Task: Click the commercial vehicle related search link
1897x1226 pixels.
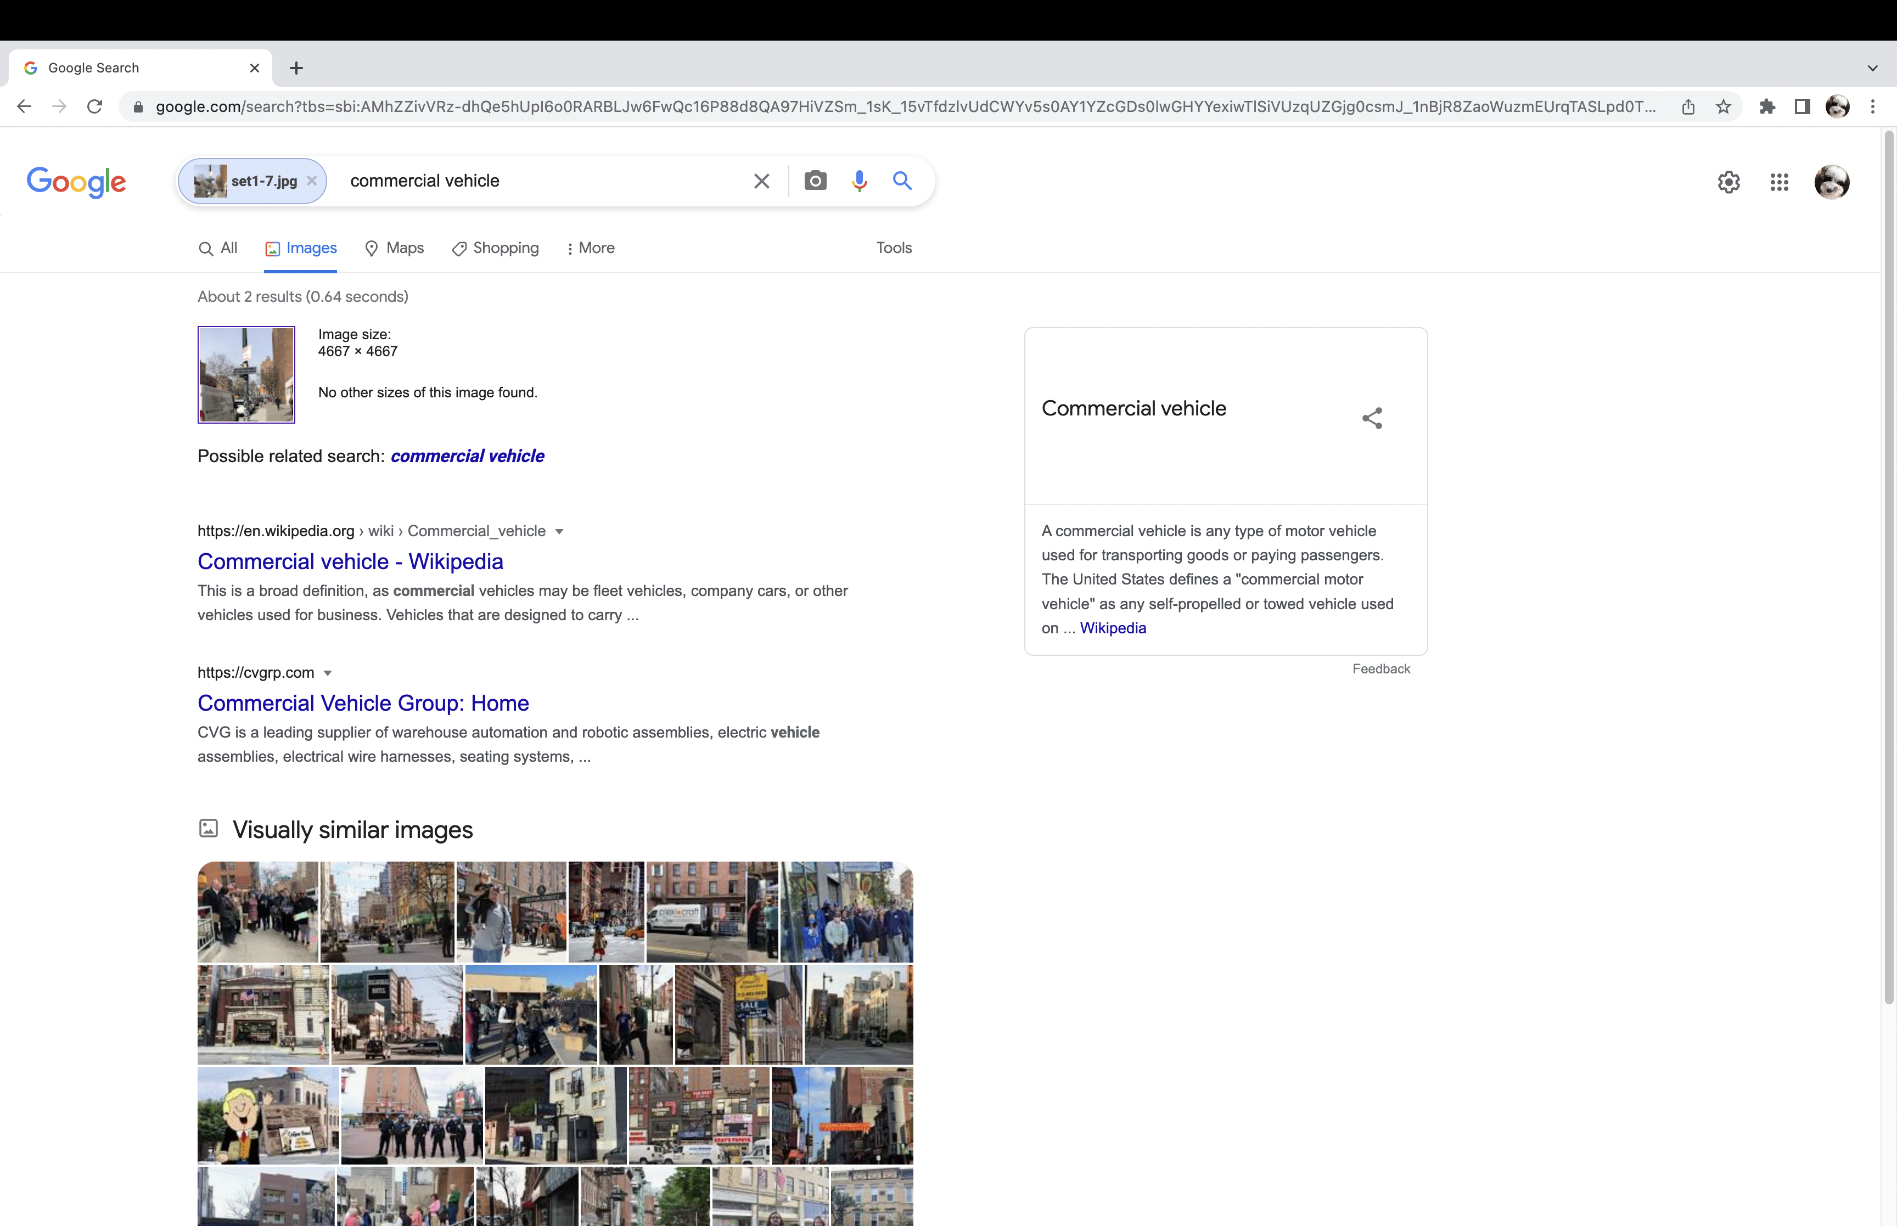Action: [467, 456]
